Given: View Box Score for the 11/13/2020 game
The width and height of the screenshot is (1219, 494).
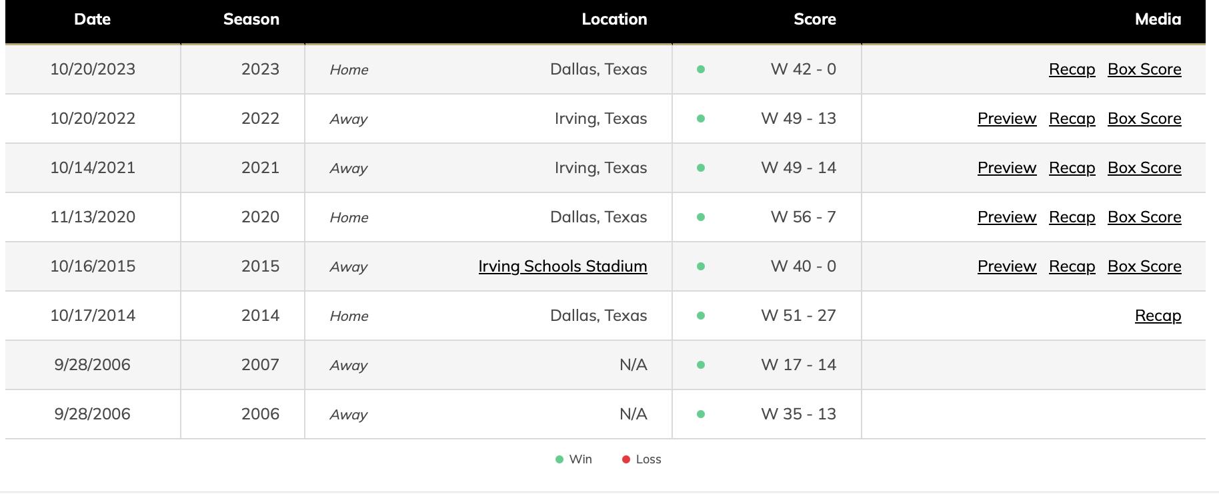Looking at the screenshot, I should coord(1144,217).
